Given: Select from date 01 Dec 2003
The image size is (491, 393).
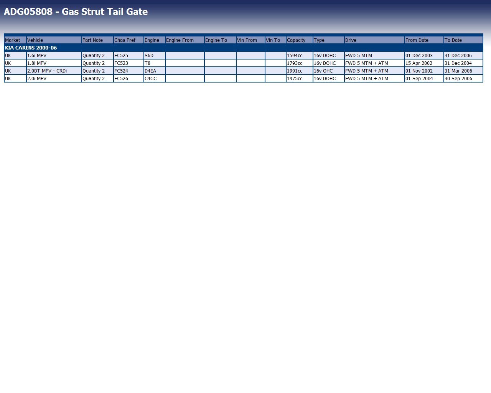Looking at the screenshot, I should 424,55.
